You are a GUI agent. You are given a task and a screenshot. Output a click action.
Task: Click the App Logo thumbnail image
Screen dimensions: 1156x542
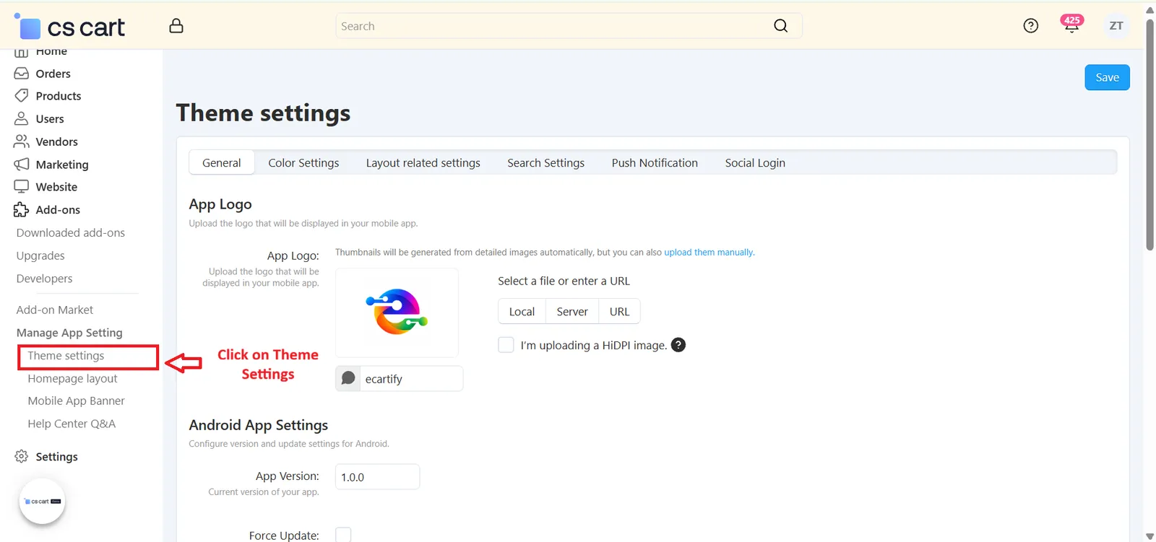click(397, 312)
